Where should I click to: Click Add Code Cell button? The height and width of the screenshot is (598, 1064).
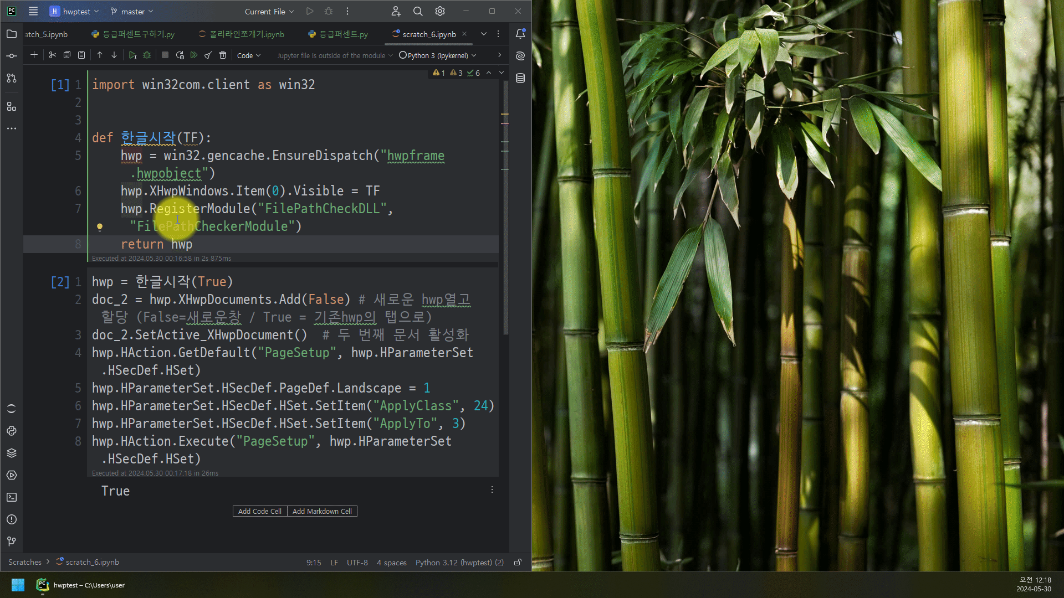click(x=259, y=511)
